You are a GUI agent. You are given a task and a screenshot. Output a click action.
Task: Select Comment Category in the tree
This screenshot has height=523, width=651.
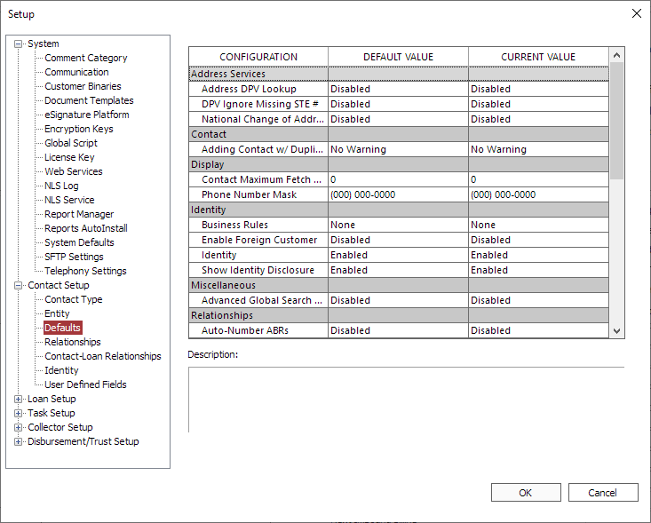pyautogui.click(x=86, y=58)
